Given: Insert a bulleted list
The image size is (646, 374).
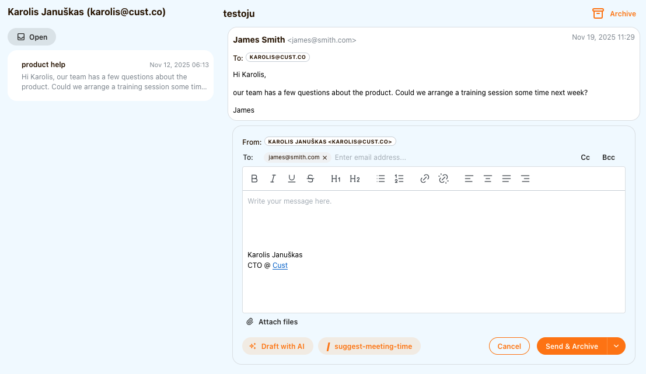Looking at the screenshot, I should pos(381,179).
